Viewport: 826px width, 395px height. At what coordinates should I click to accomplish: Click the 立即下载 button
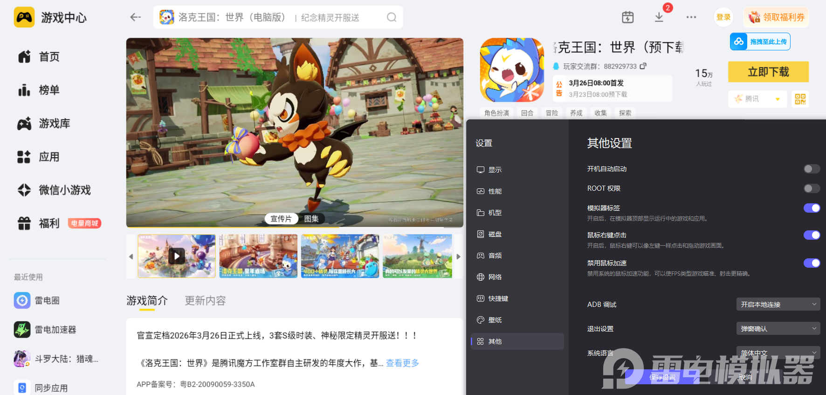tap(768, 72)
